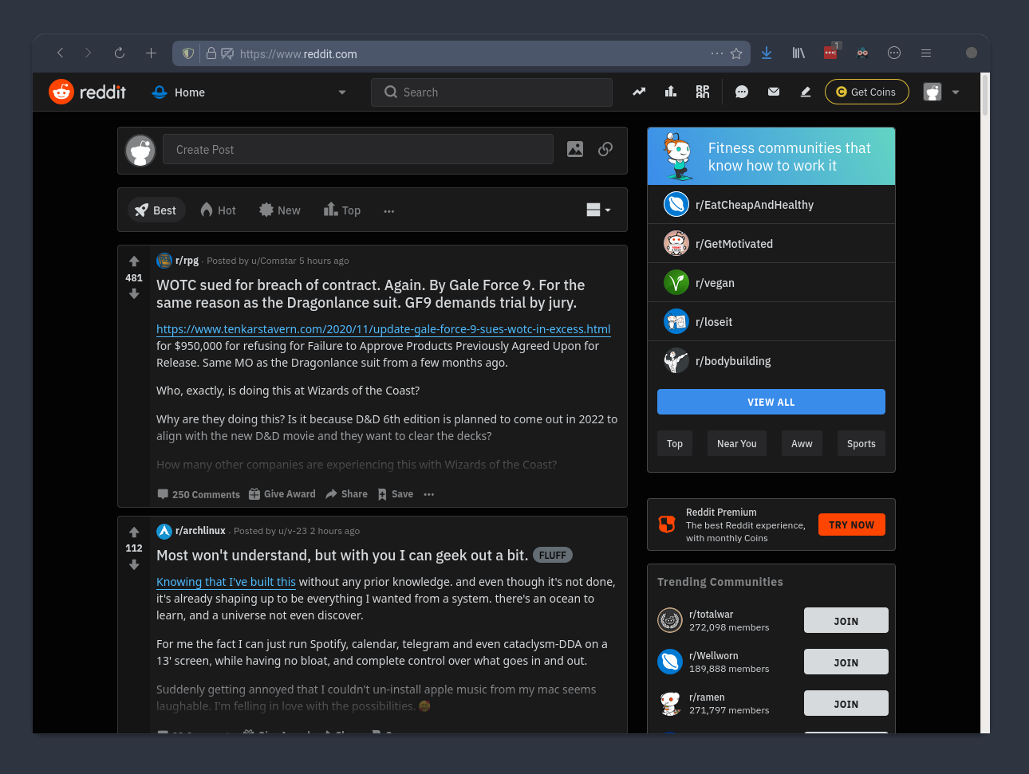Click the create post pencil icon

point(806,92)
